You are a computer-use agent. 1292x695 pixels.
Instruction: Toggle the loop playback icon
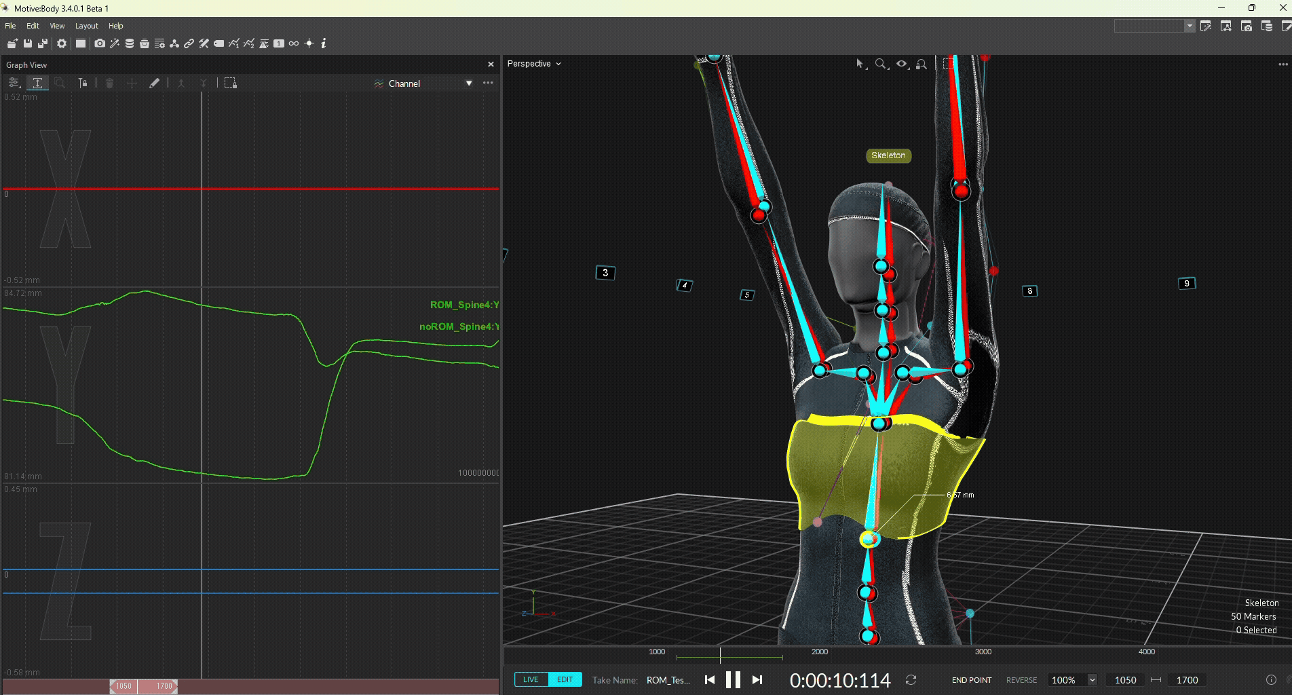pyautogui.click(x=911, y=679)
